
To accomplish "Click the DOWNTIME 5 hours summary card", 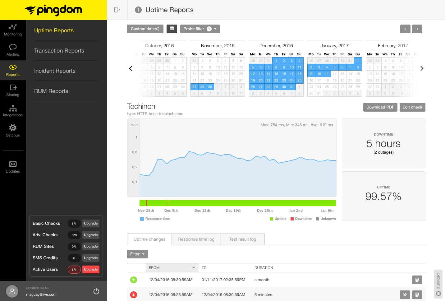I will point(383,143).
